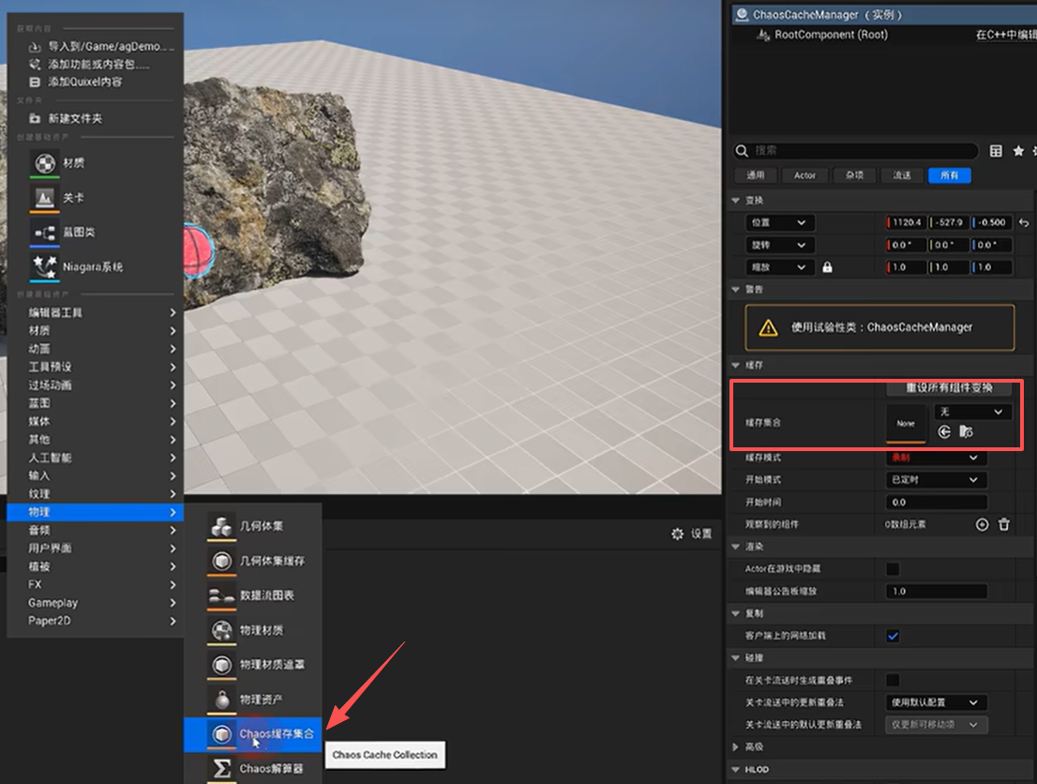Click the lock scale ratio icon
The height and width of the screenshot is (784, 1037).
[x=827, y=267]
